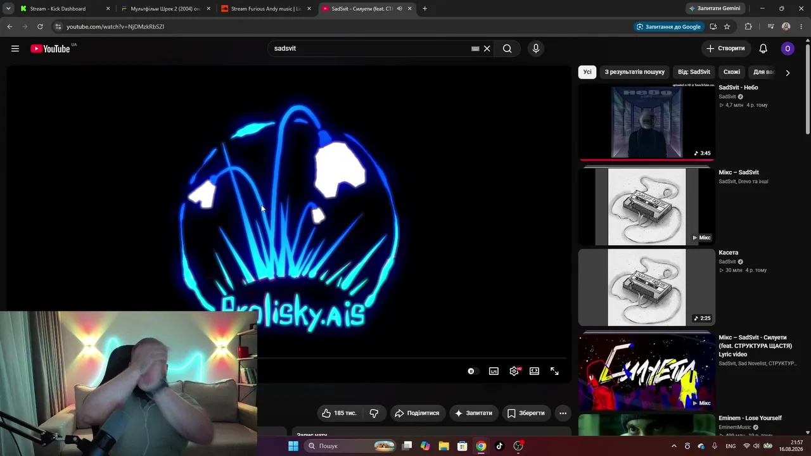
Task: Open the 'SadSvit - Небо' video thumbnail
Action: click(x=646, y=122)
